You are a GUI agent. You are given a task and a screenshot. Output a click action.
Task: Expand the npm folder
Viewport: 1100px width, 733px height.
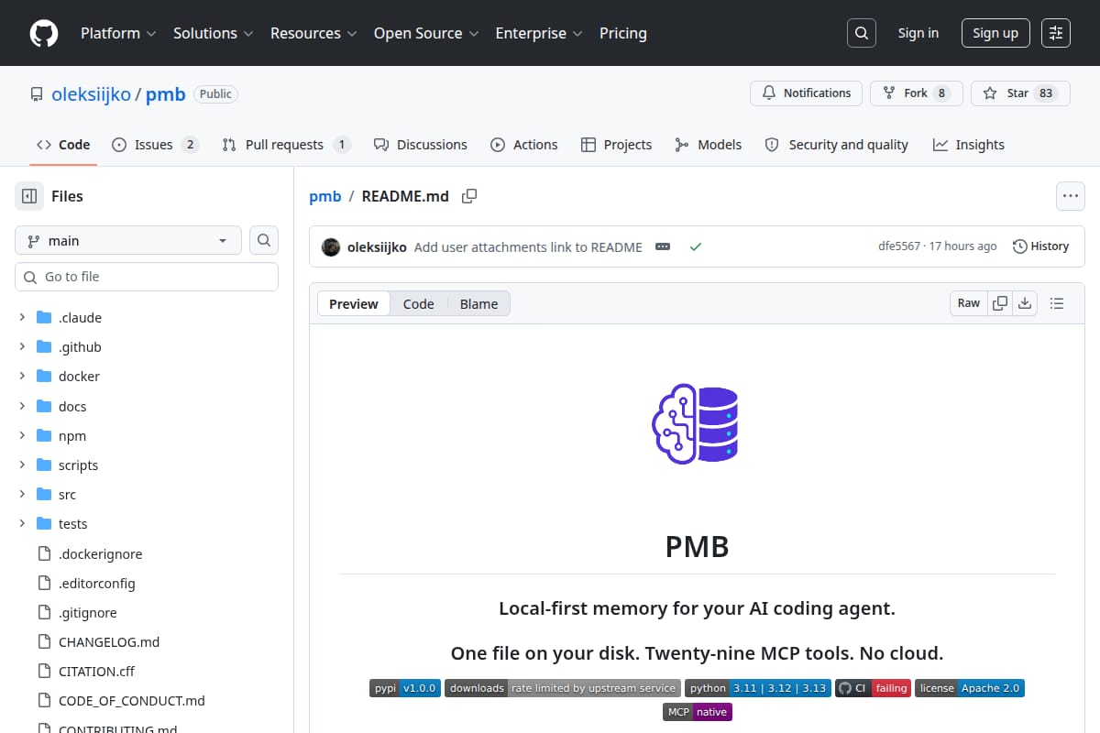click(x=22, y=435)
